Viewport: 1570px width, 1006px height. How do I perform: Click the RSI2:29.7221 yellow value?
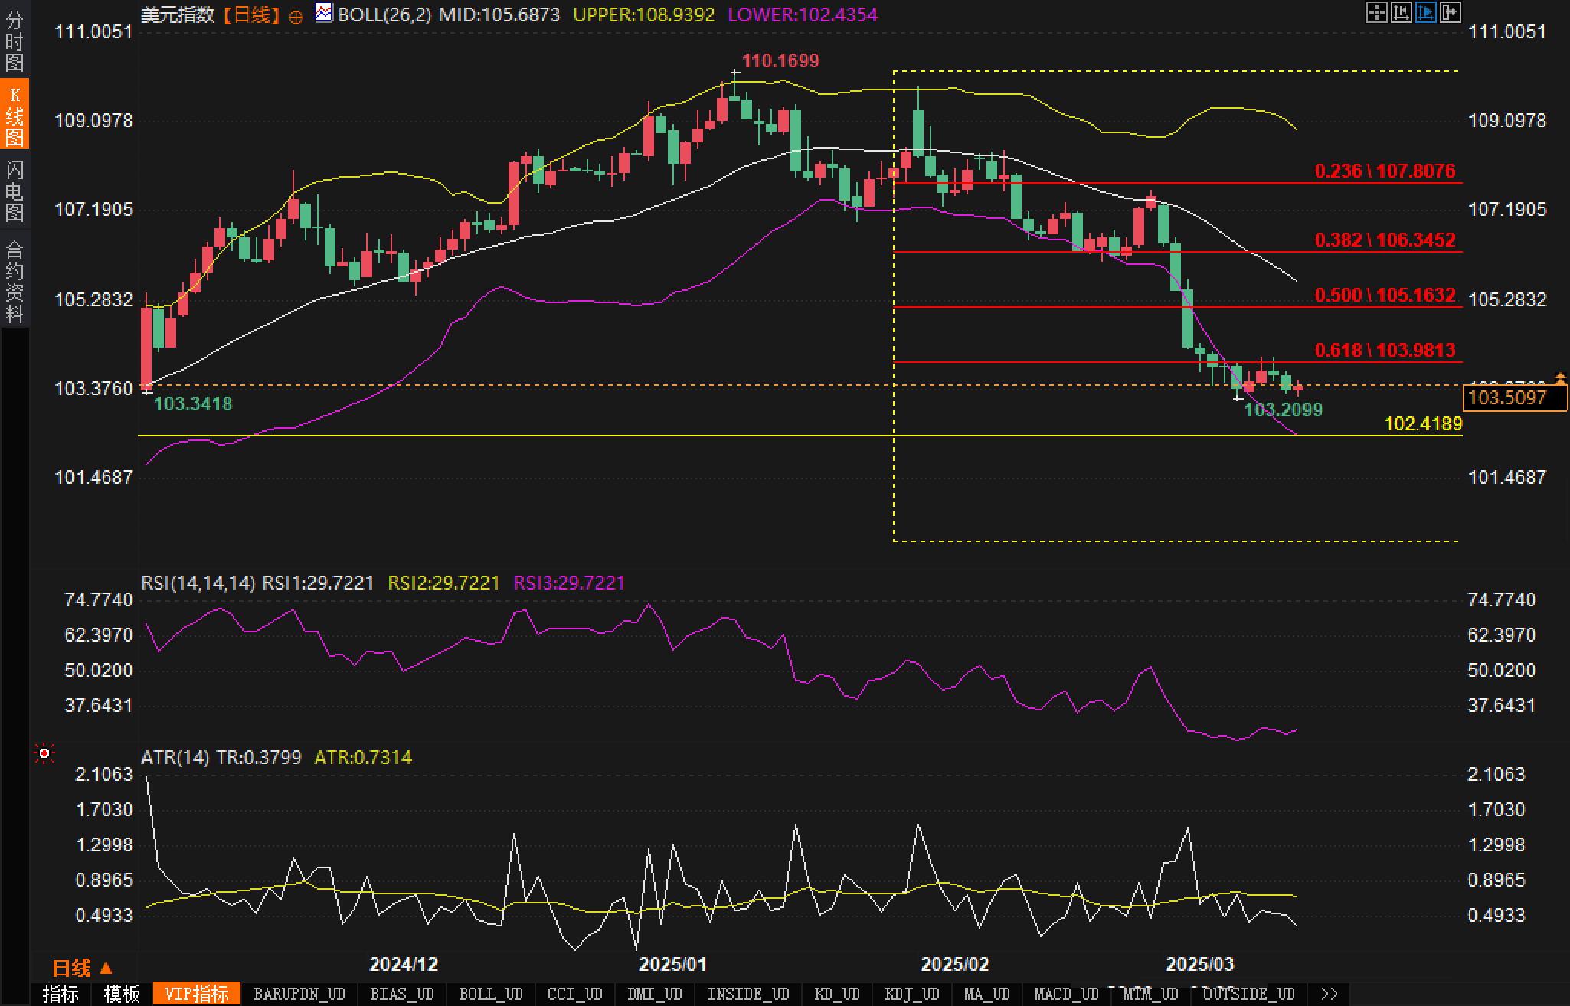pyautogui.click(x=443, y=583)
